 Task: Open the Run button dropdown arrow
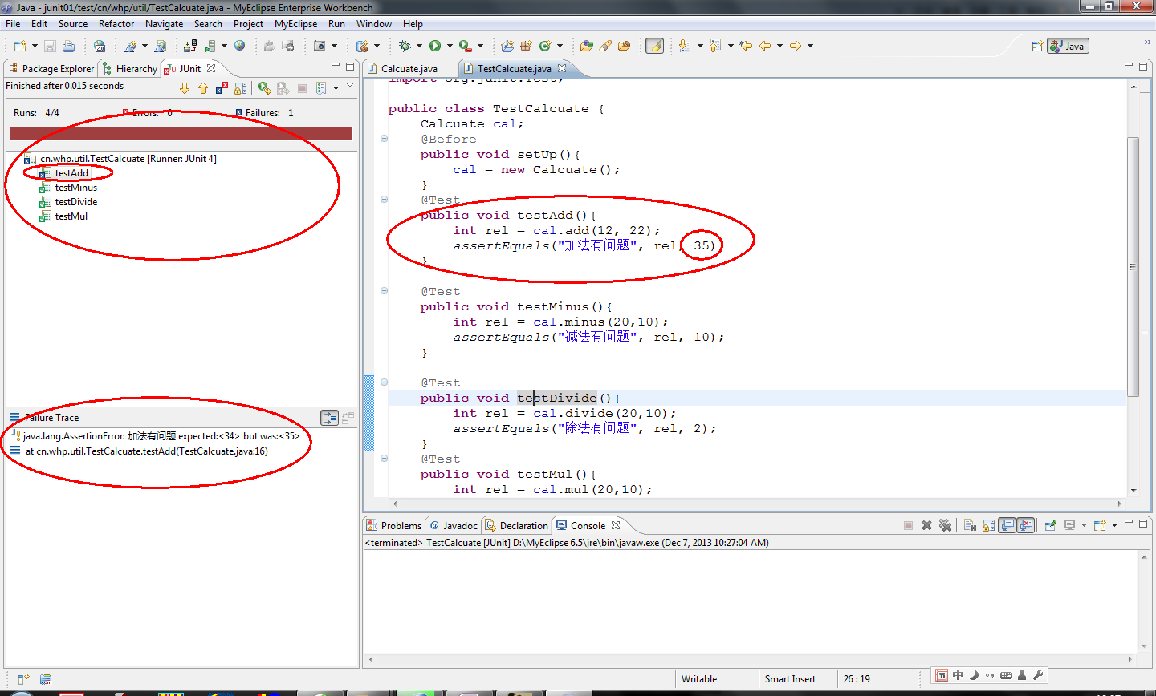[450, 46]
